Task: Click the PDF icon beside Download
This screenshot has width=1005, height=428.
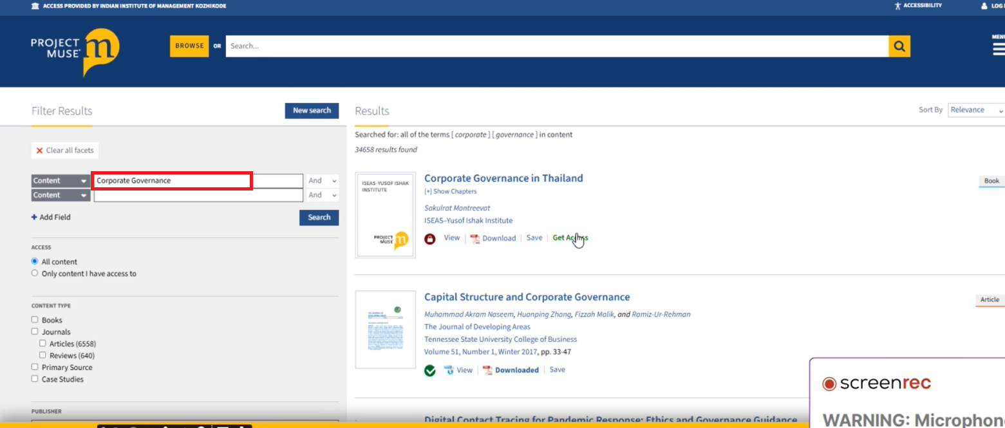Action: pyautogui.click(x=475, y=239)
